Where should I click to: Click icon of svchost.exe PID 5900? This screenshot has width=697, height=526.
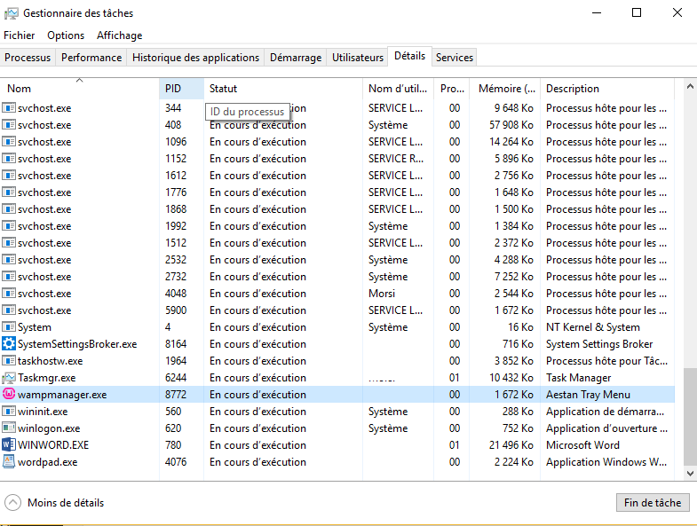[x=9, y=310]
